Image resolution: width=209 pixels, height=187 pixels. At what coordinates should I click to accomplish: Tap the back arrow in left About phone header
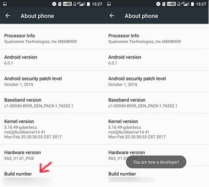[8, 16]
